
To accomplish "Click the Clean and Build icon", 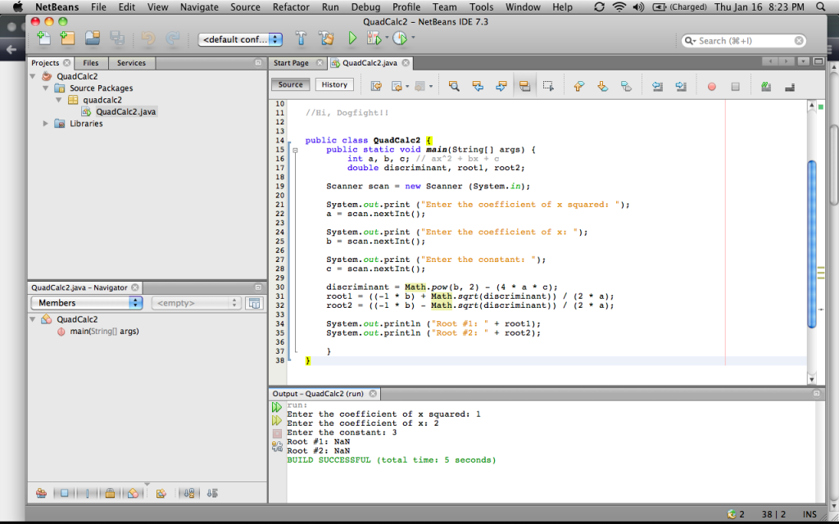I will (325, 38).
